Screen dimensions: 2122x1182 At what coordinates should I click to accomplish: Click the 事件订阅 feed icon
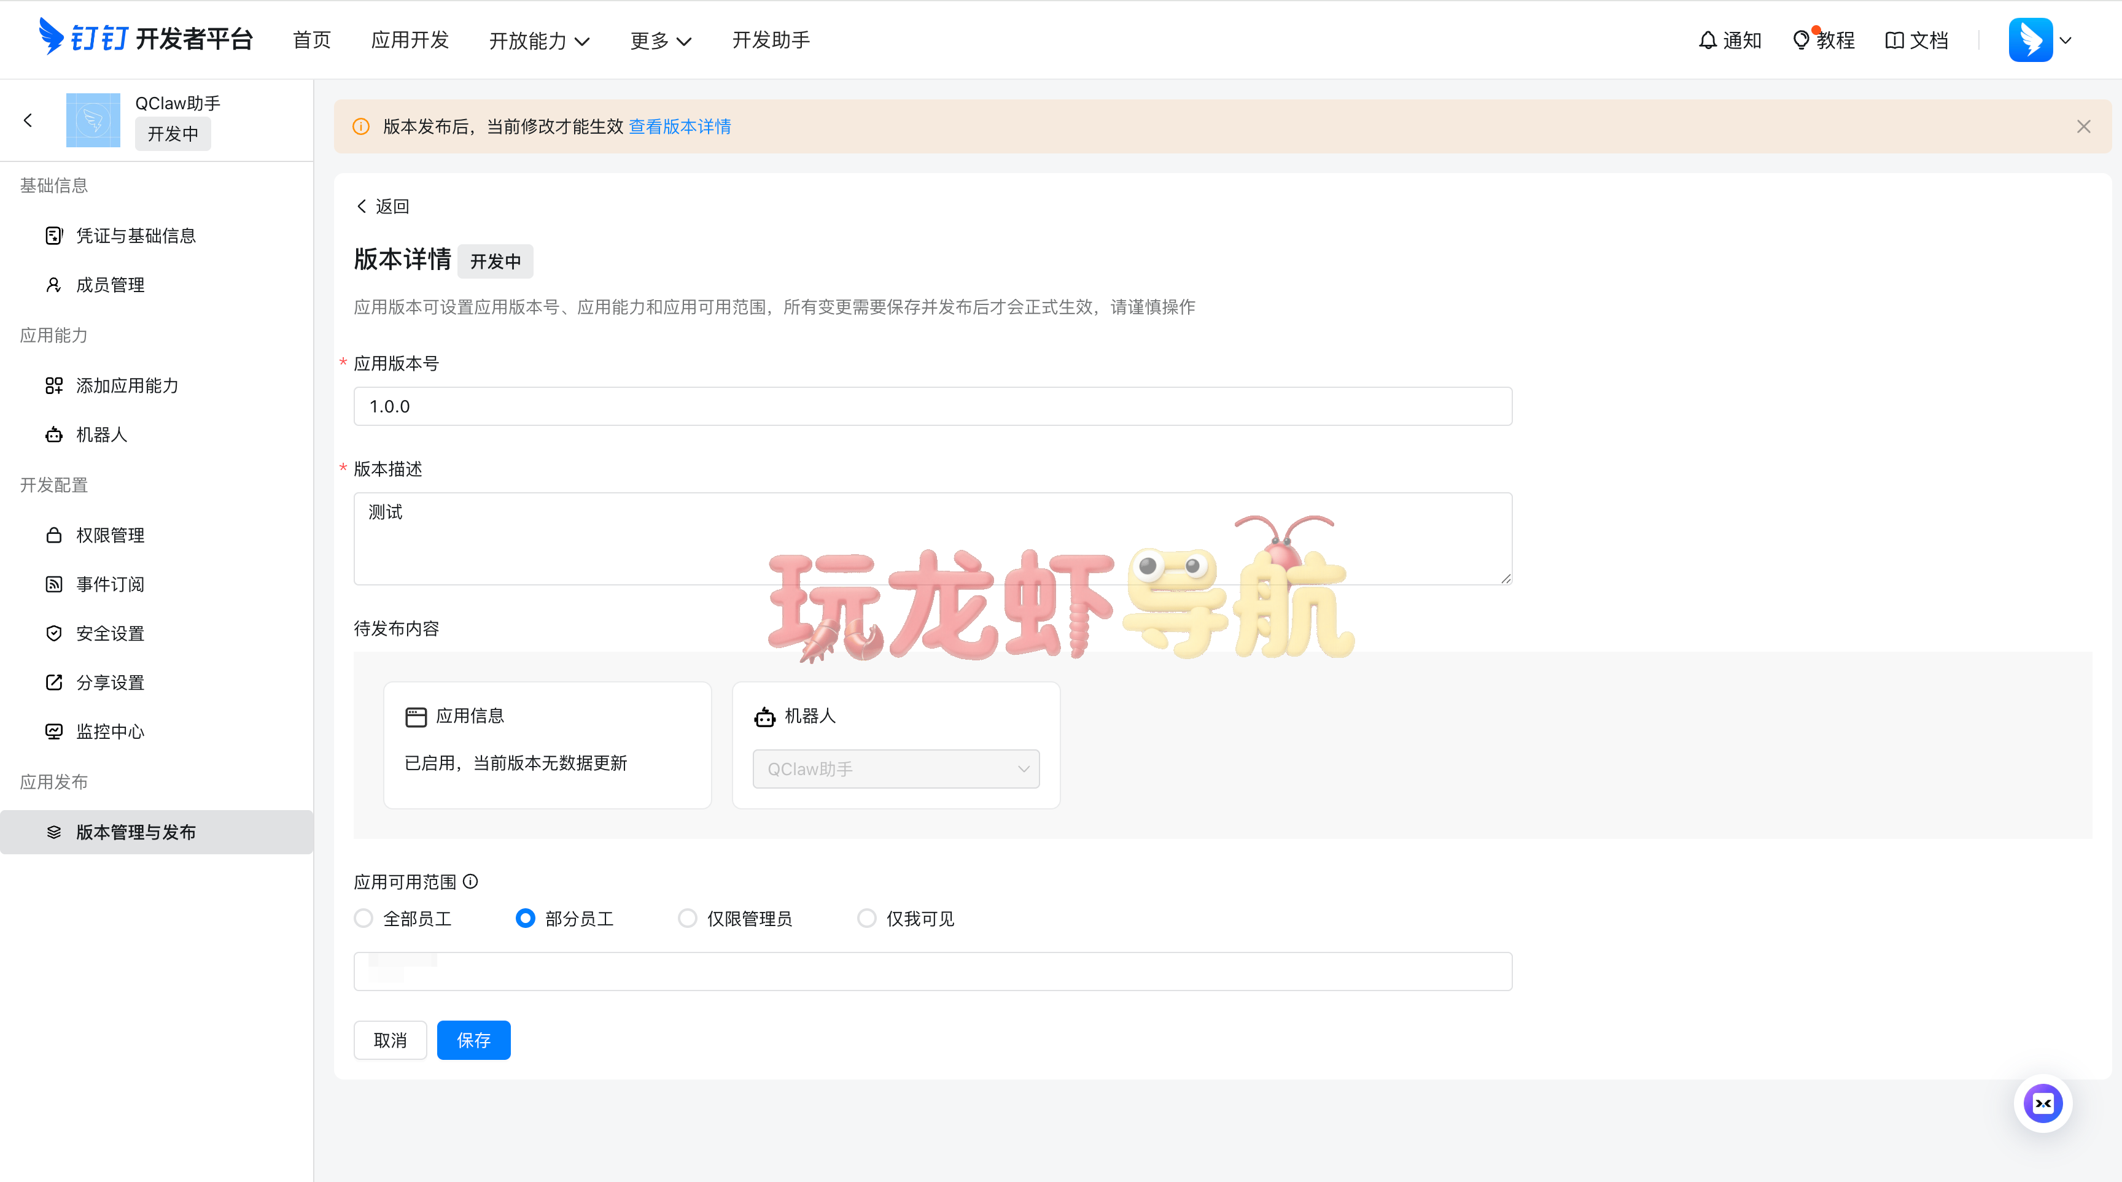[x=53, y=584]
